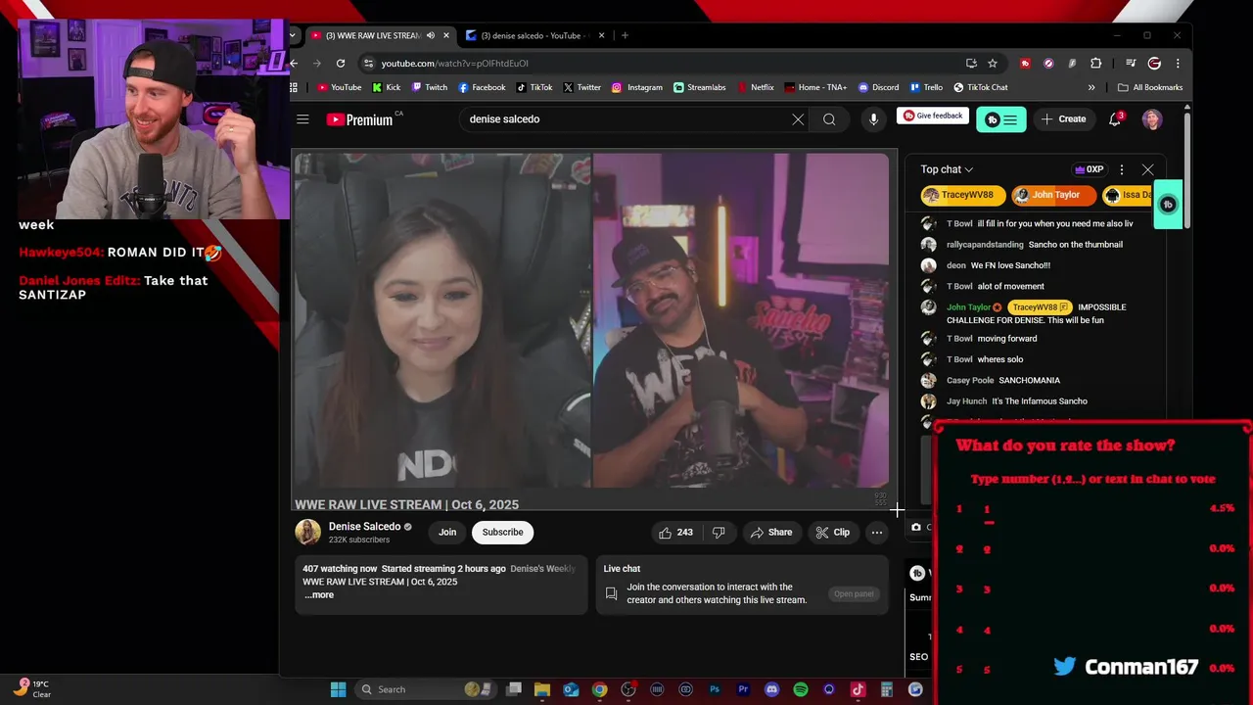Run search with the magnifier button
Screen dimensions: 1253x705
tap(829, 119)
